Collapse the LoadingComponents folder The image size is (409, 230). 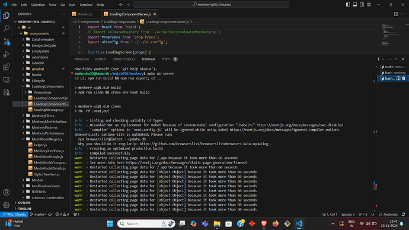(23, 87)
